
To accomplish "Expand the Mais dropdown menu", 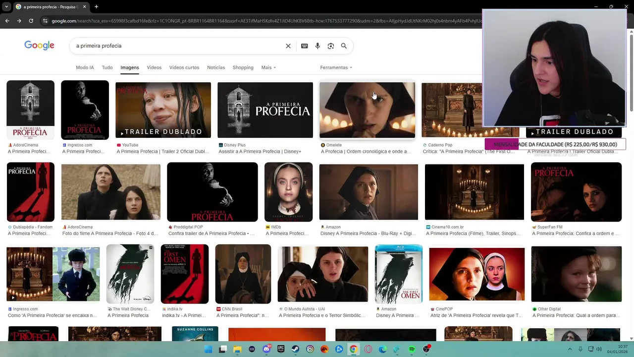I will pos(268,67).
